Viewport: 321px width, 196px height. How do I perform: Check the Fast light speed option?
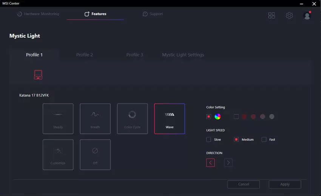[x=264, y=139]
